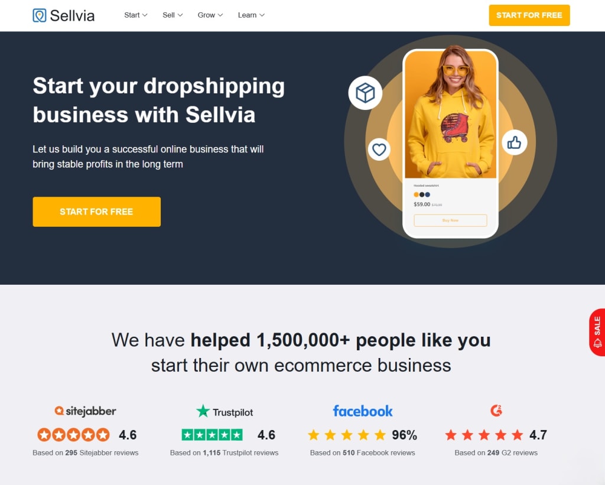Click the G2 logo icon

pyautogui.click(x=496, y=411)
